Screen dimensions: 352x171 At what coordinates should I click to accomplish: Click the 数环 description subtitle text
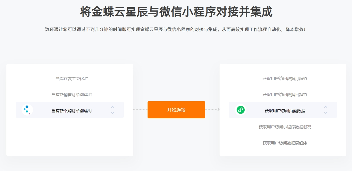(175, 30)
